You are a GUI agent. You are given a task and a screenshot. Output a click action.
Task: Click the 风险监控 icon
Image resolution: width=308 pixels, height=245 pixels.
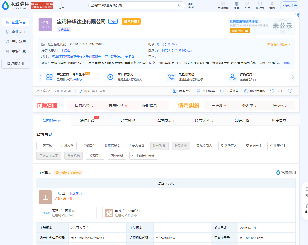click(198, 91)
